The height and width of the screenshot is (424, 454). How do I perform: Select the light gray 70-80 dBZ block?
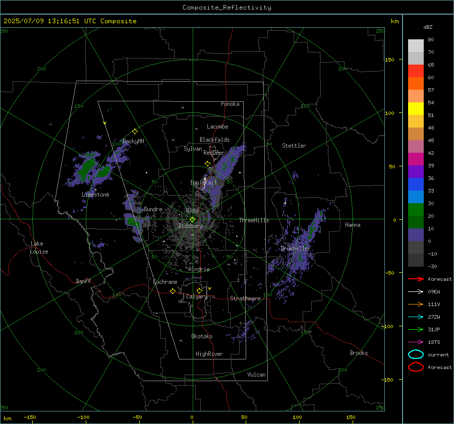[x=416, y=46]
